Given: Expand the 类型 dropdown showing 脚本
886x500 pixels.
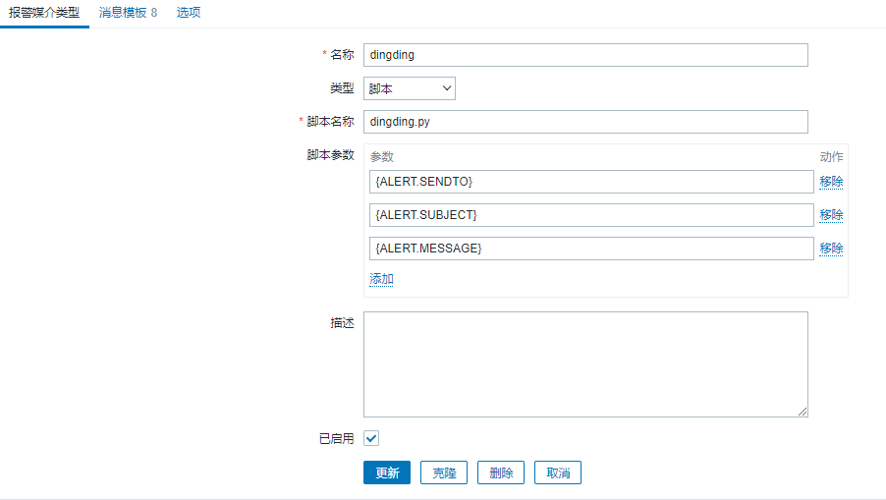Looking at the screenshot, I should coord(410,88).
